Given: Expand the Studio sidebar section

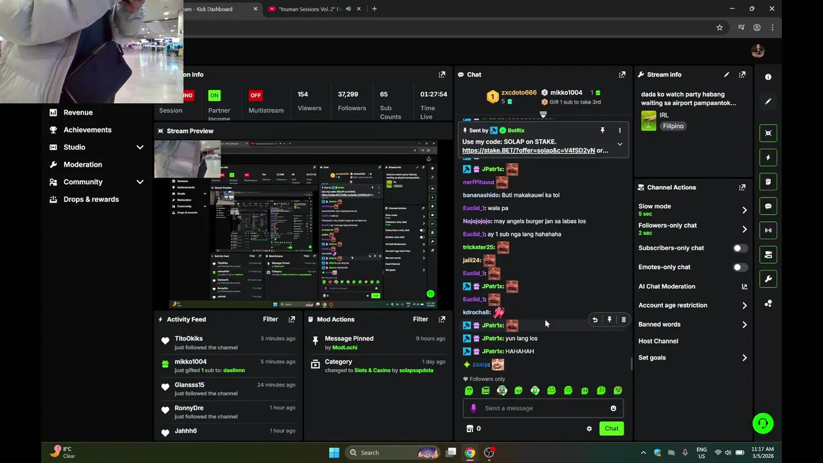Looking at the screenshot, I should (x=140, y=147).
